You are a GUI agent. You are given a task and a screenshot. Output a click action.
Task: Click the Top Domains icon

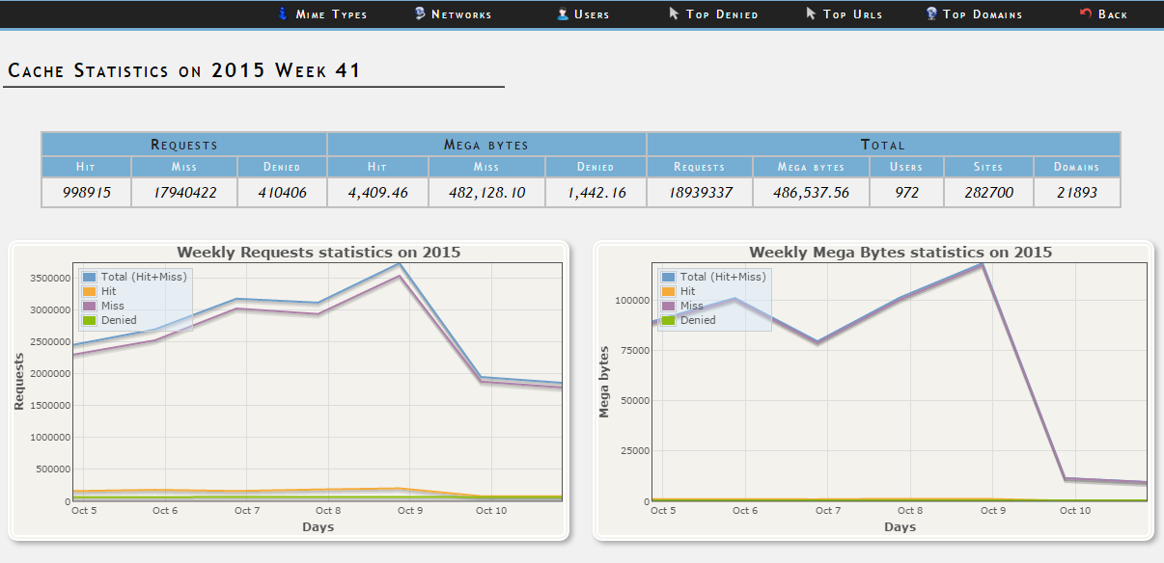[931, 13]
